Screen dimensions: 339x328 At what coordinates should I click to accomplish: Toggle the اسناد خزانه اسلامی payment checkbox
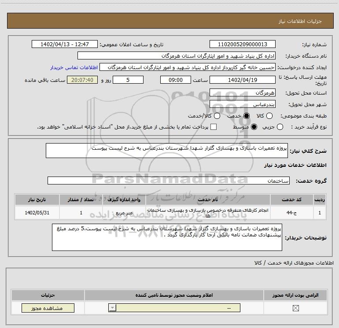(x=214, y=127)
